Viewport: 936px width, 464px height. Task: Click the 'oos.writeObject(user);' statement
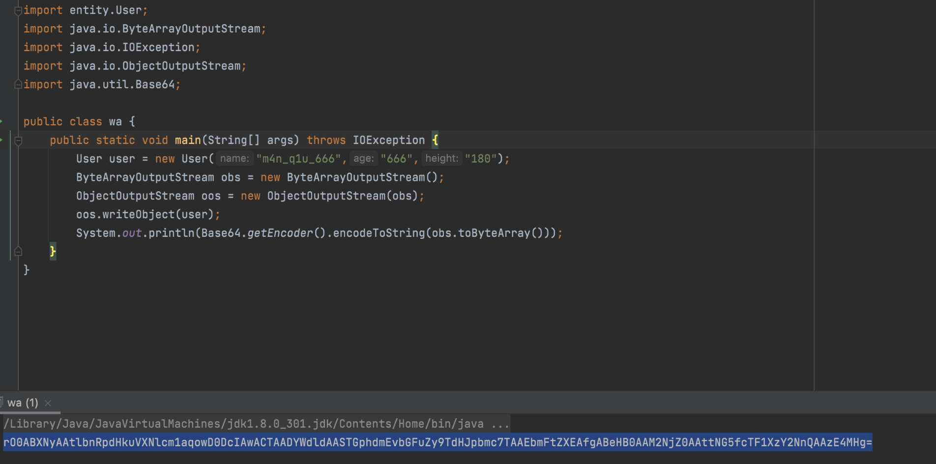coord(148,215)
